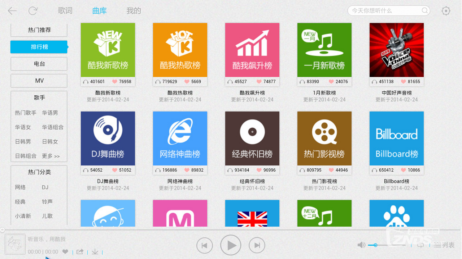Viewport: 462px width, 259px height.
Task: Open the pink M chart cover
Action: tap(180, 213)
